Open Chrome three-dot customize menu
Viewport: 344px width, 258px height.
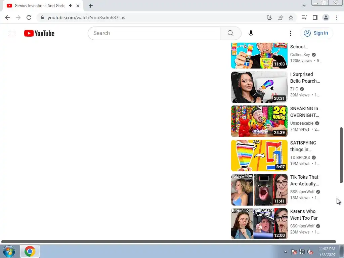point(337,17)
